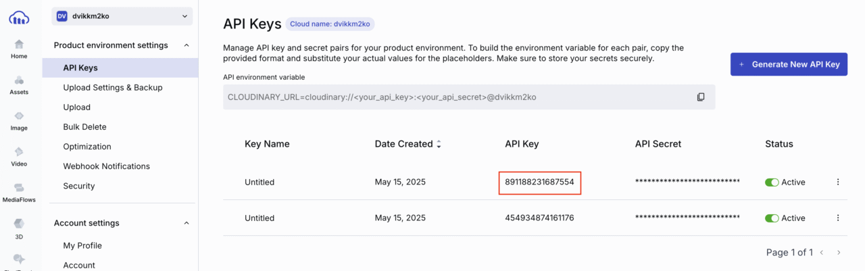Click the CLOUDINARY_URL environment variable field
The image size is (865, 271).
(x=469, y=97)
